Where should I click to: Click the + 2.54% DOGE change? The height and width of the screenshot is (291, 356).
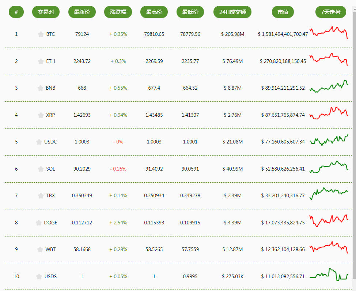pyautogui.click(x=118, y=223)
